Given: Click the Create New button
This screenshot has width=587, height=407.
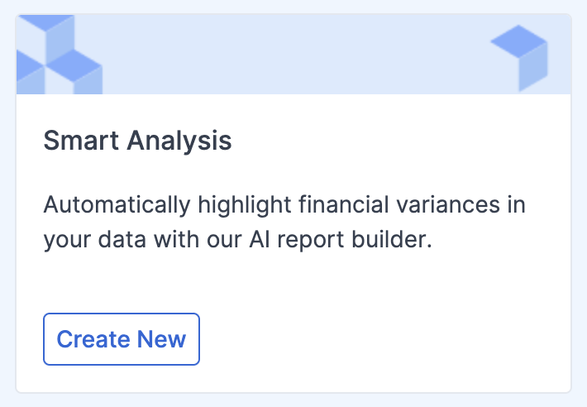Looking at the screenshot, I should tap(122, 339).
